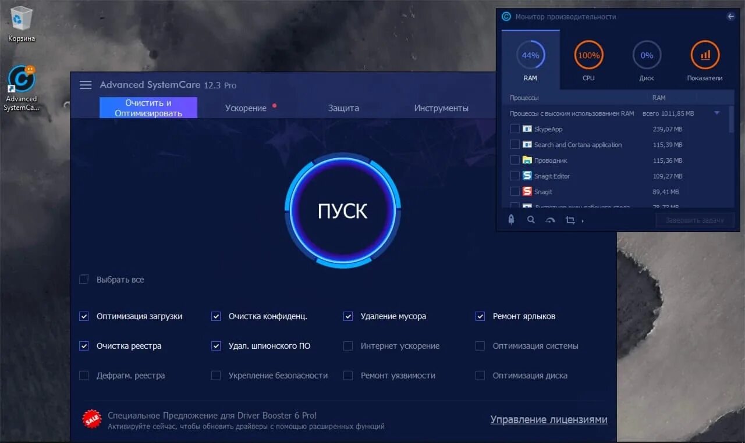
Task: Tick the Выбрать все checkbox
Action: coord(84,280)
